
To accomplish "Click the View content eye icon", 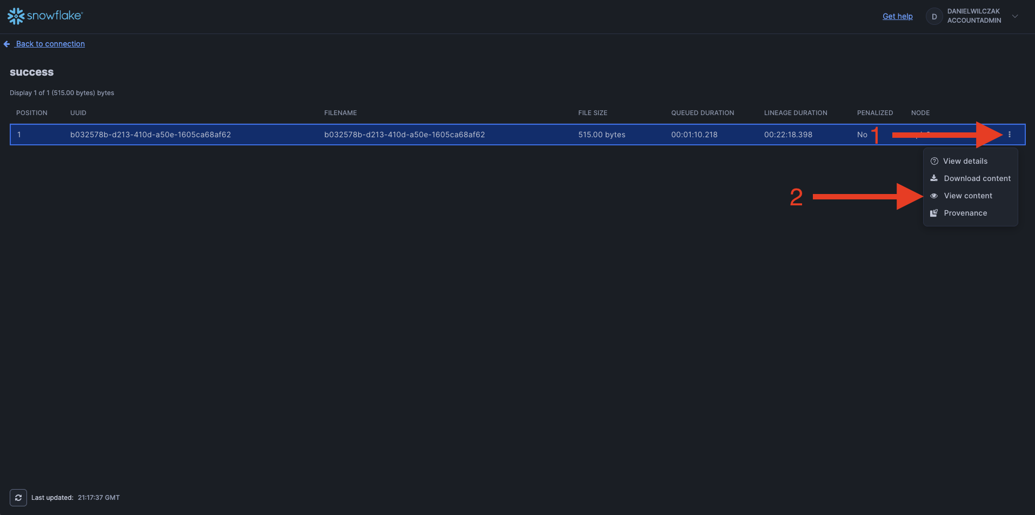I will point(934,196).
